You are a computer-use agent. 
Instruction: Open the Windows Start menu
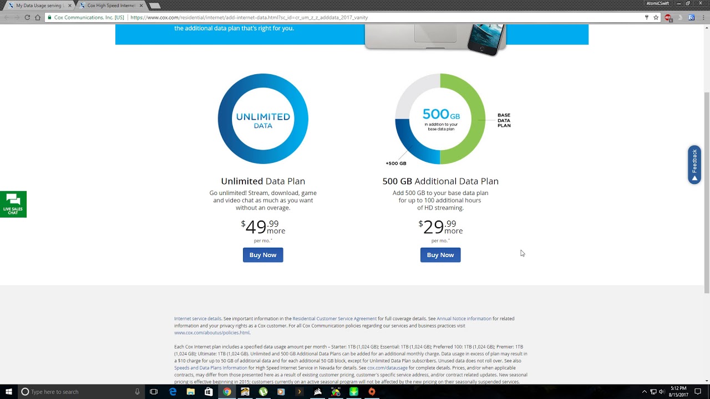(x=9, y=392)
